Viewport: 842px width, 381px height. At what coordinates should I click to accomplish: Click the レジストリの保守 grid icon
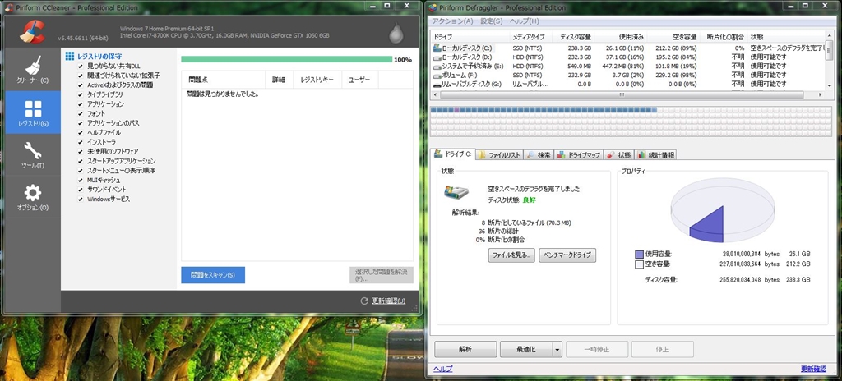pos(69,55)
